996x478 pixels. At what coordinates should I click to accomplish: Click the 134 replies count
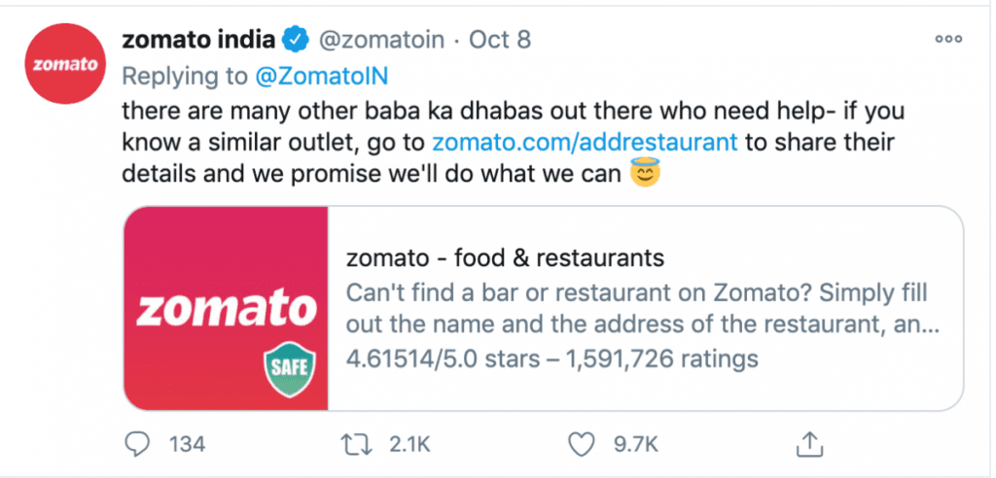pos(188,444)
